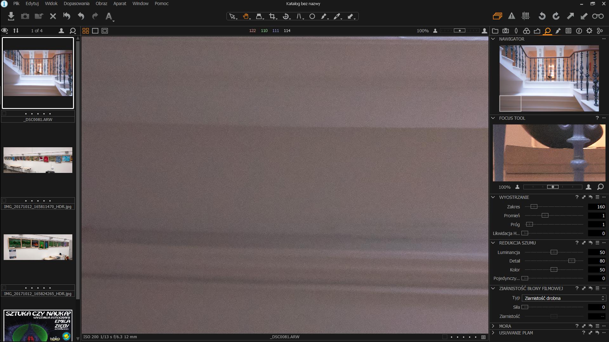Screen dimensions: 609x342
Task: Switch to multi-image grid view mode
Action: (86, 31)
